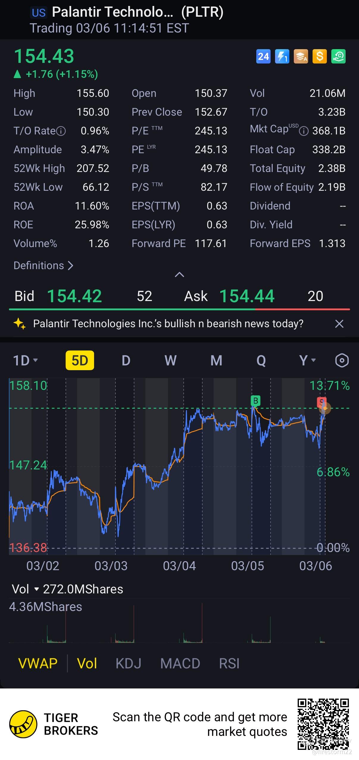Open chart settings hexagon icon
The height and width of the screenshot is (760, 359).
click(x=342, y=360)
